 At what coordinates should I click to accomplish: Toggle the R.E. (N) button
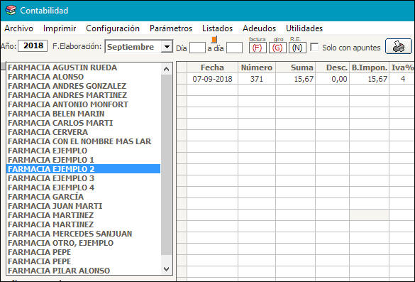[297, 48]
